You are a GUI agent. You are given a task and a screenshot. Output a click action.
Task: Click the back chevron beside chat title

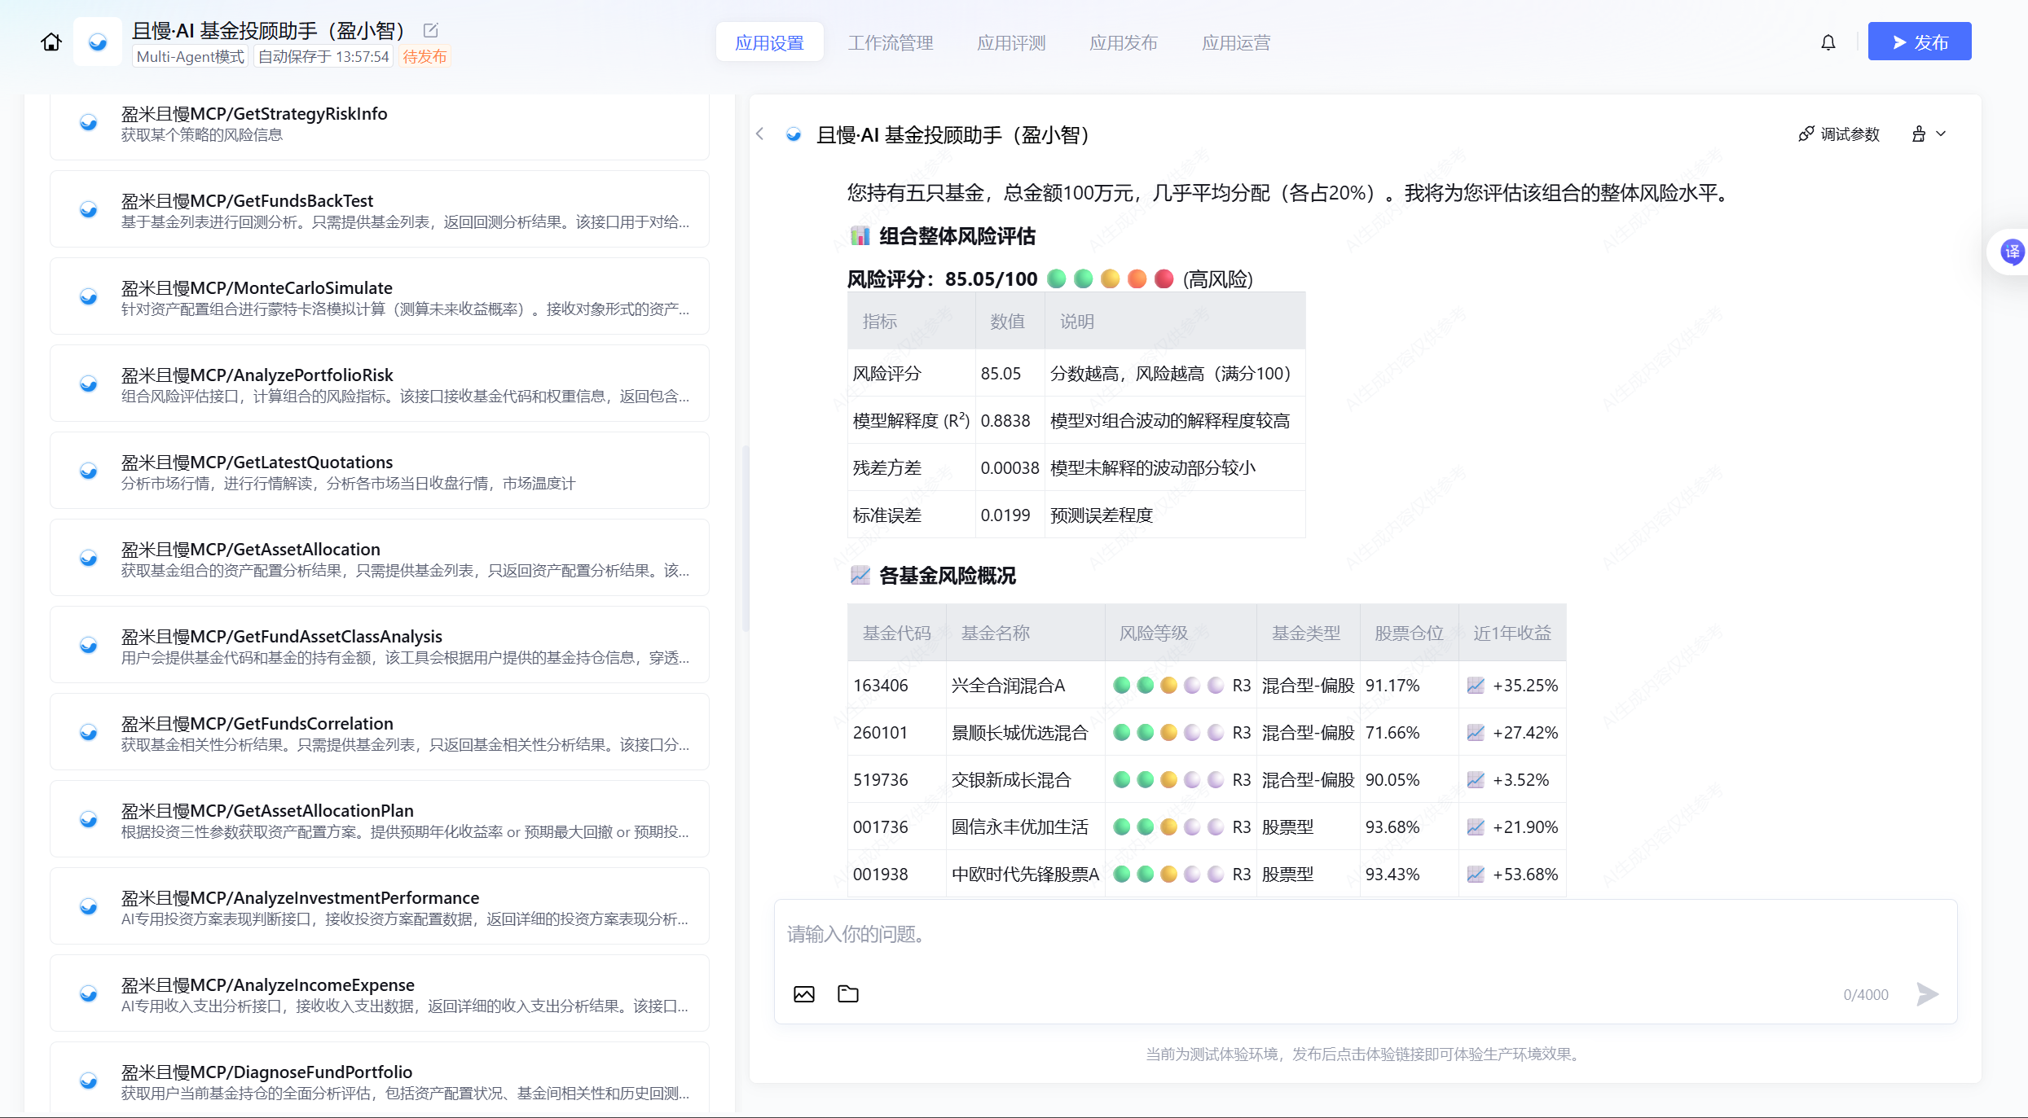pos(759,134)
